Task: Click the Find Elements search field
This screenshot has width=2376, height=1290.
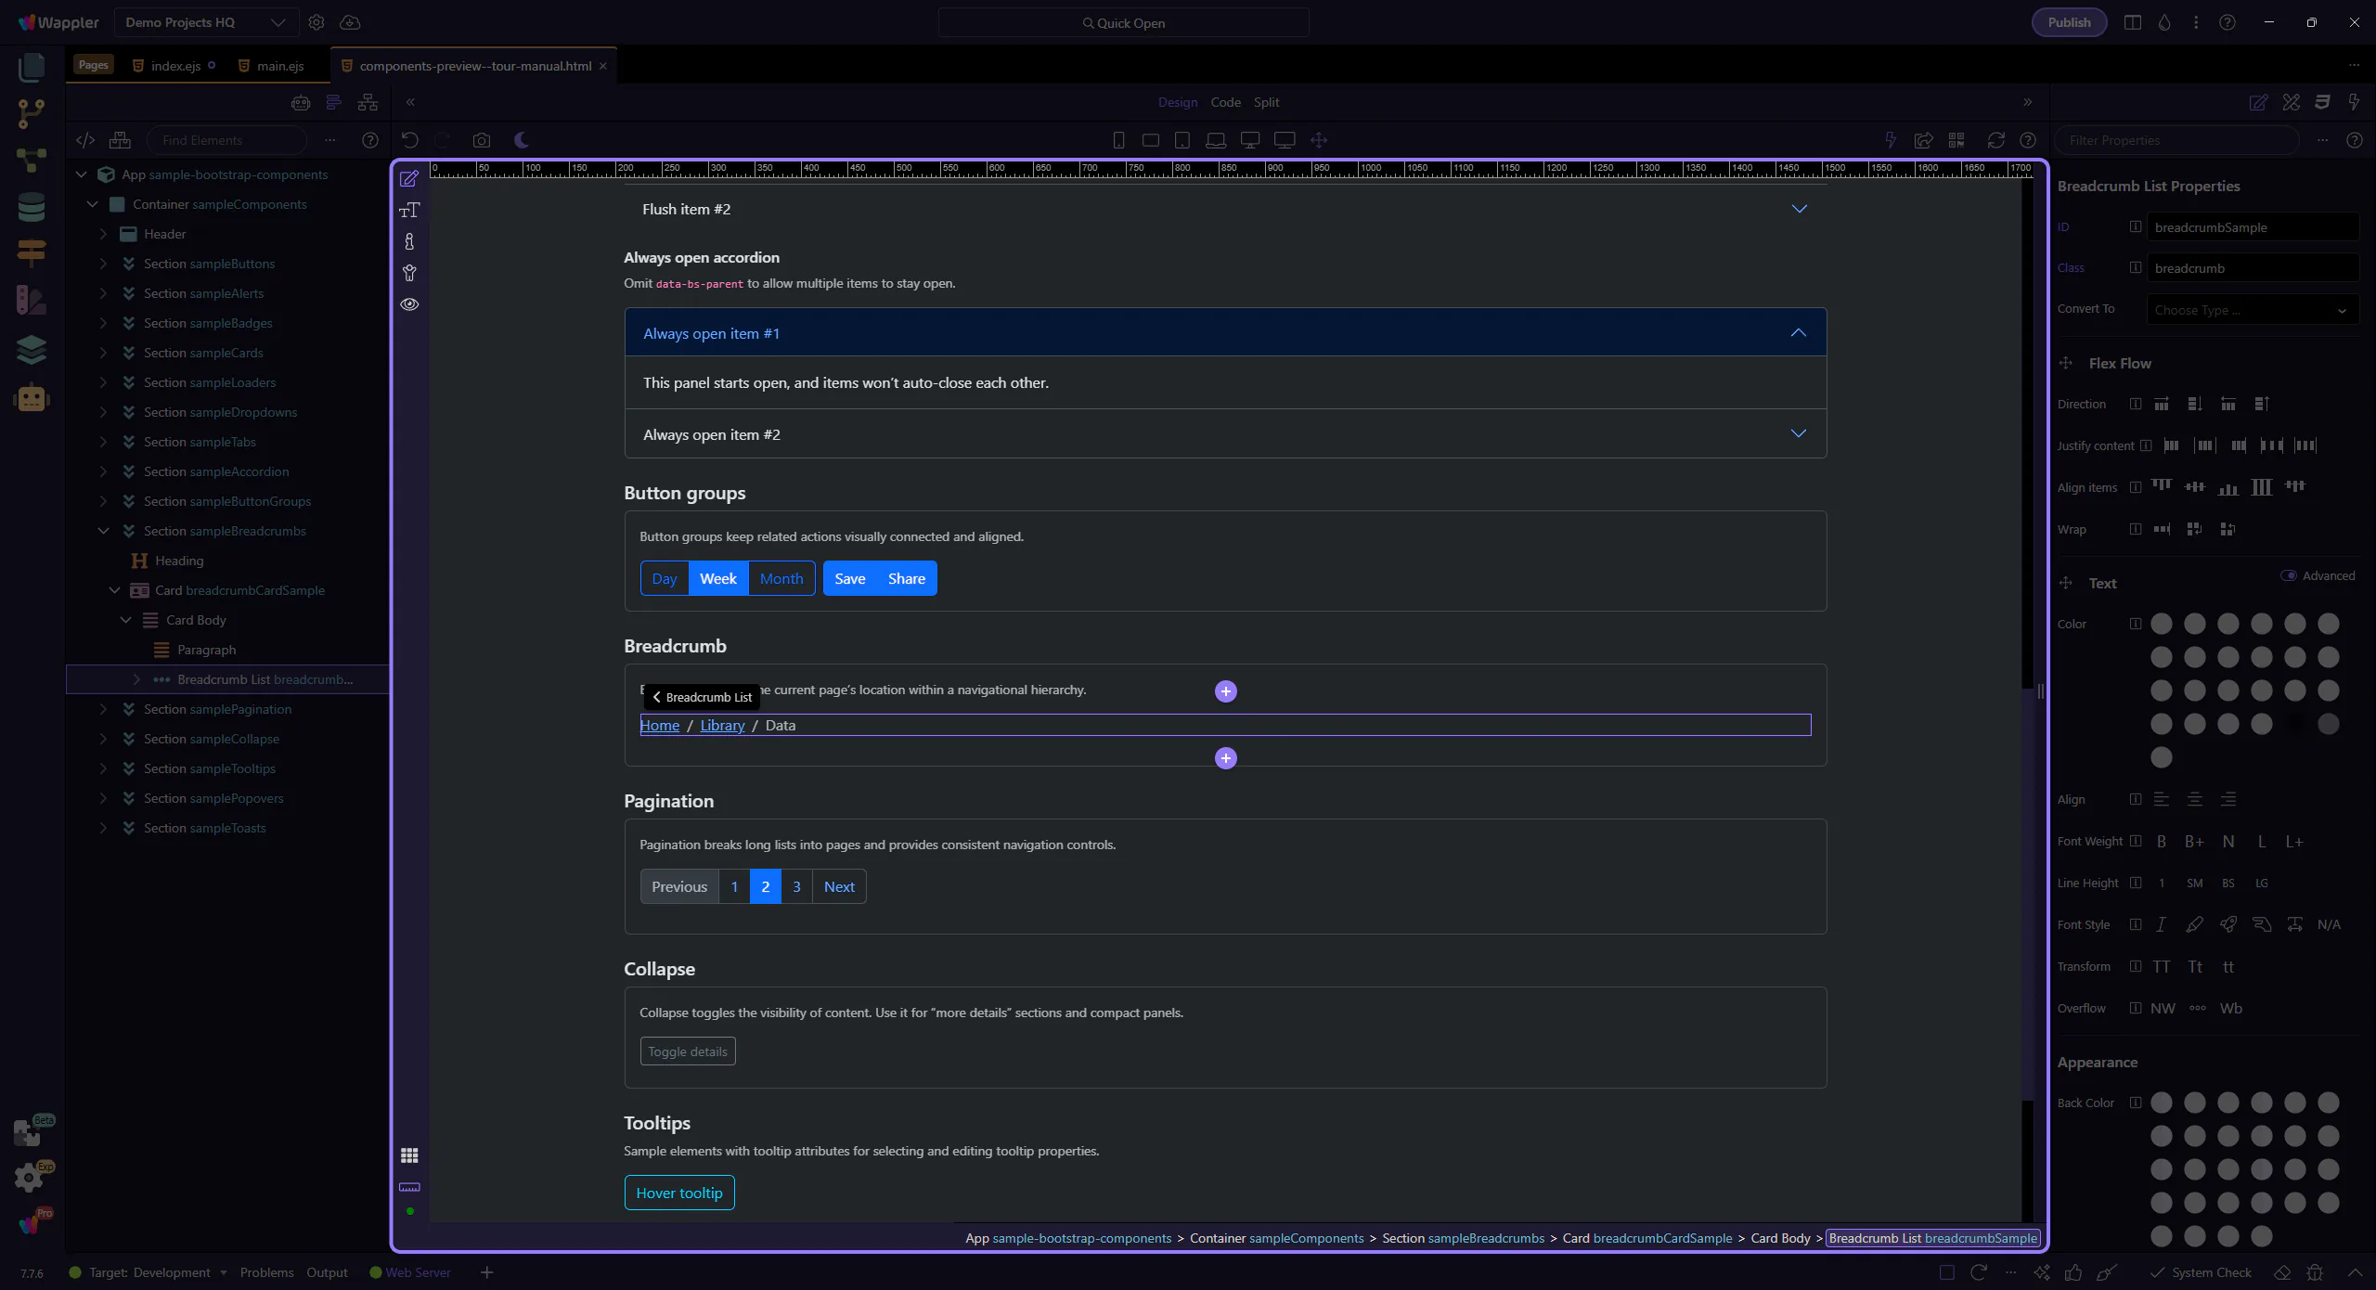Action: click(227, 140)
